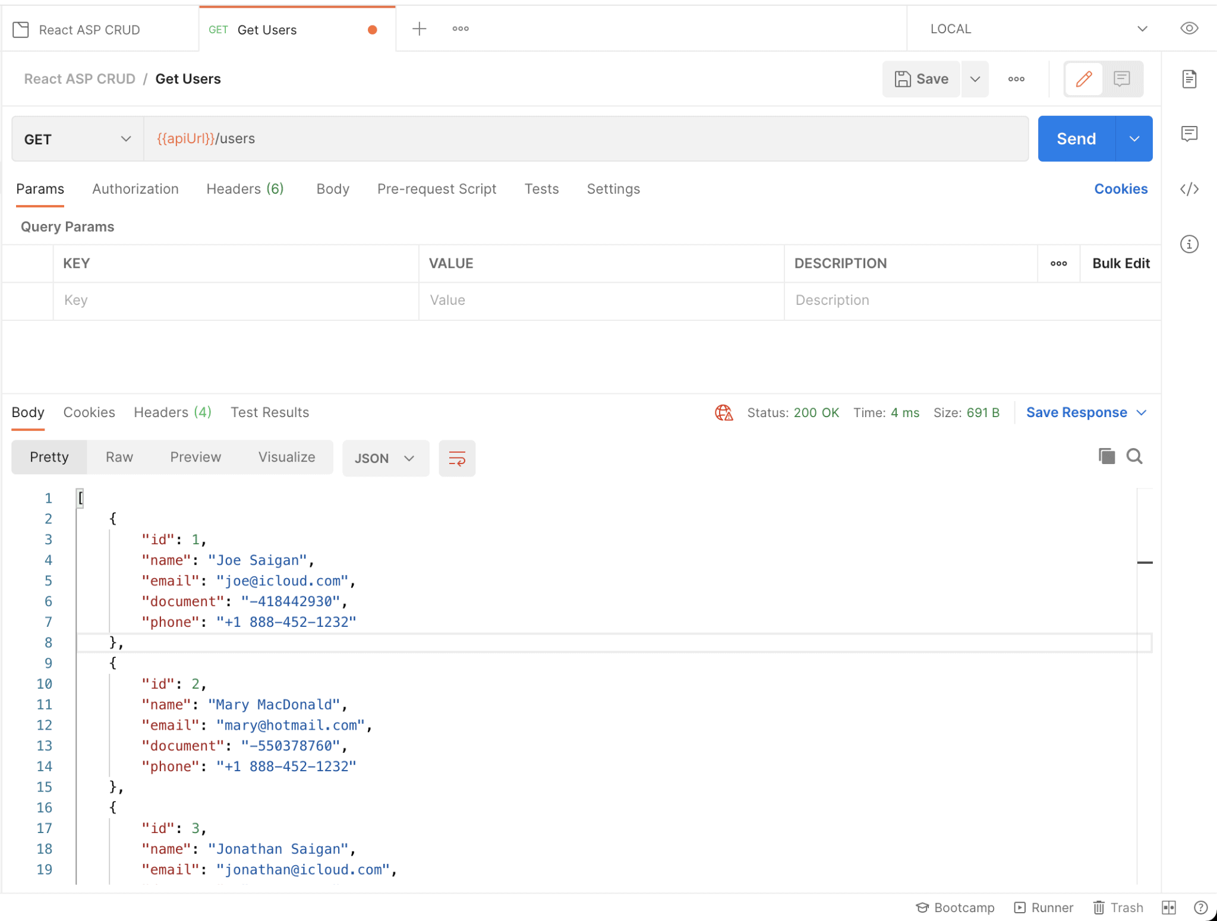
Task: Click the "Jonathan Saigan" name value
Action: coord(278,849)
